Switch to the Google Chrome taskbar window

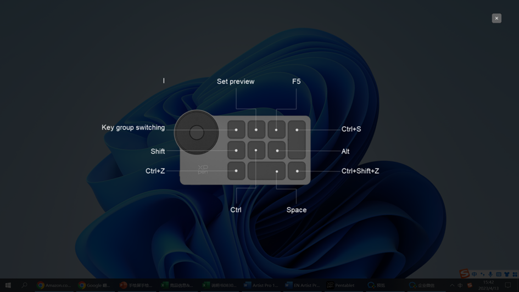coord(94,285)
